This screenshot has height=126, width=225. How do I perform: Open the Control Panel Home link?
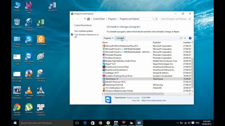[83, 25]
